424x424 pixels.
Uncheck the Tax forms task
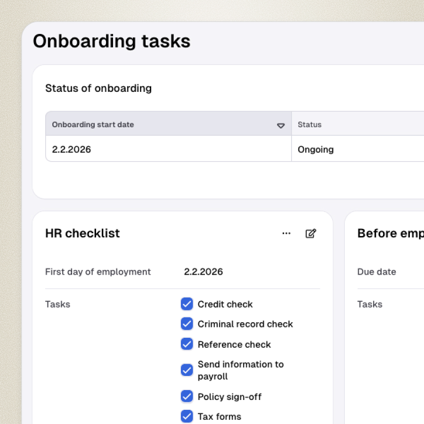[187, 416]
